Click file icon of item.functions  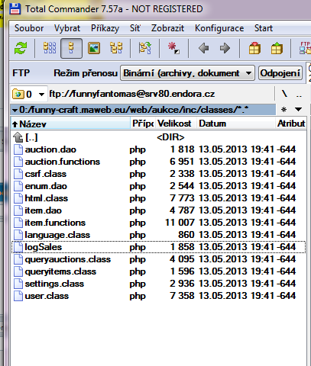point(18,223)
